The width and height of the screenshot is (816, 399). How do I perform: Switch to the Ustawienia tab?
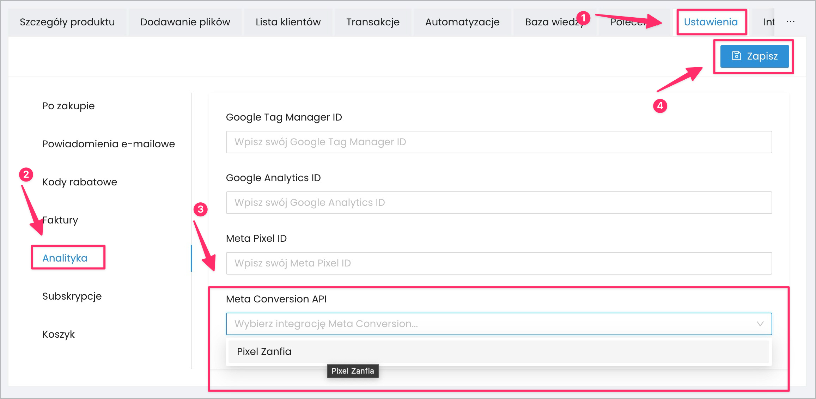711,22
